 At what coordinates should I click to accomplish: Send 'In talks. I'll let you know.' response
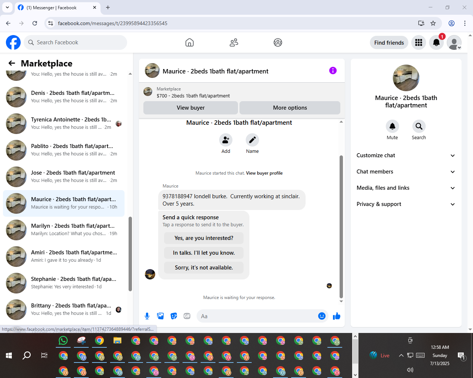[204, 253]
